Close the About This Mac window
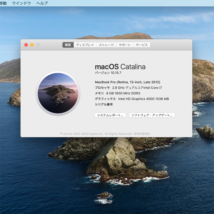Viewport: 214px width, 214px height. pyautogui.click(x=26, y=45)
